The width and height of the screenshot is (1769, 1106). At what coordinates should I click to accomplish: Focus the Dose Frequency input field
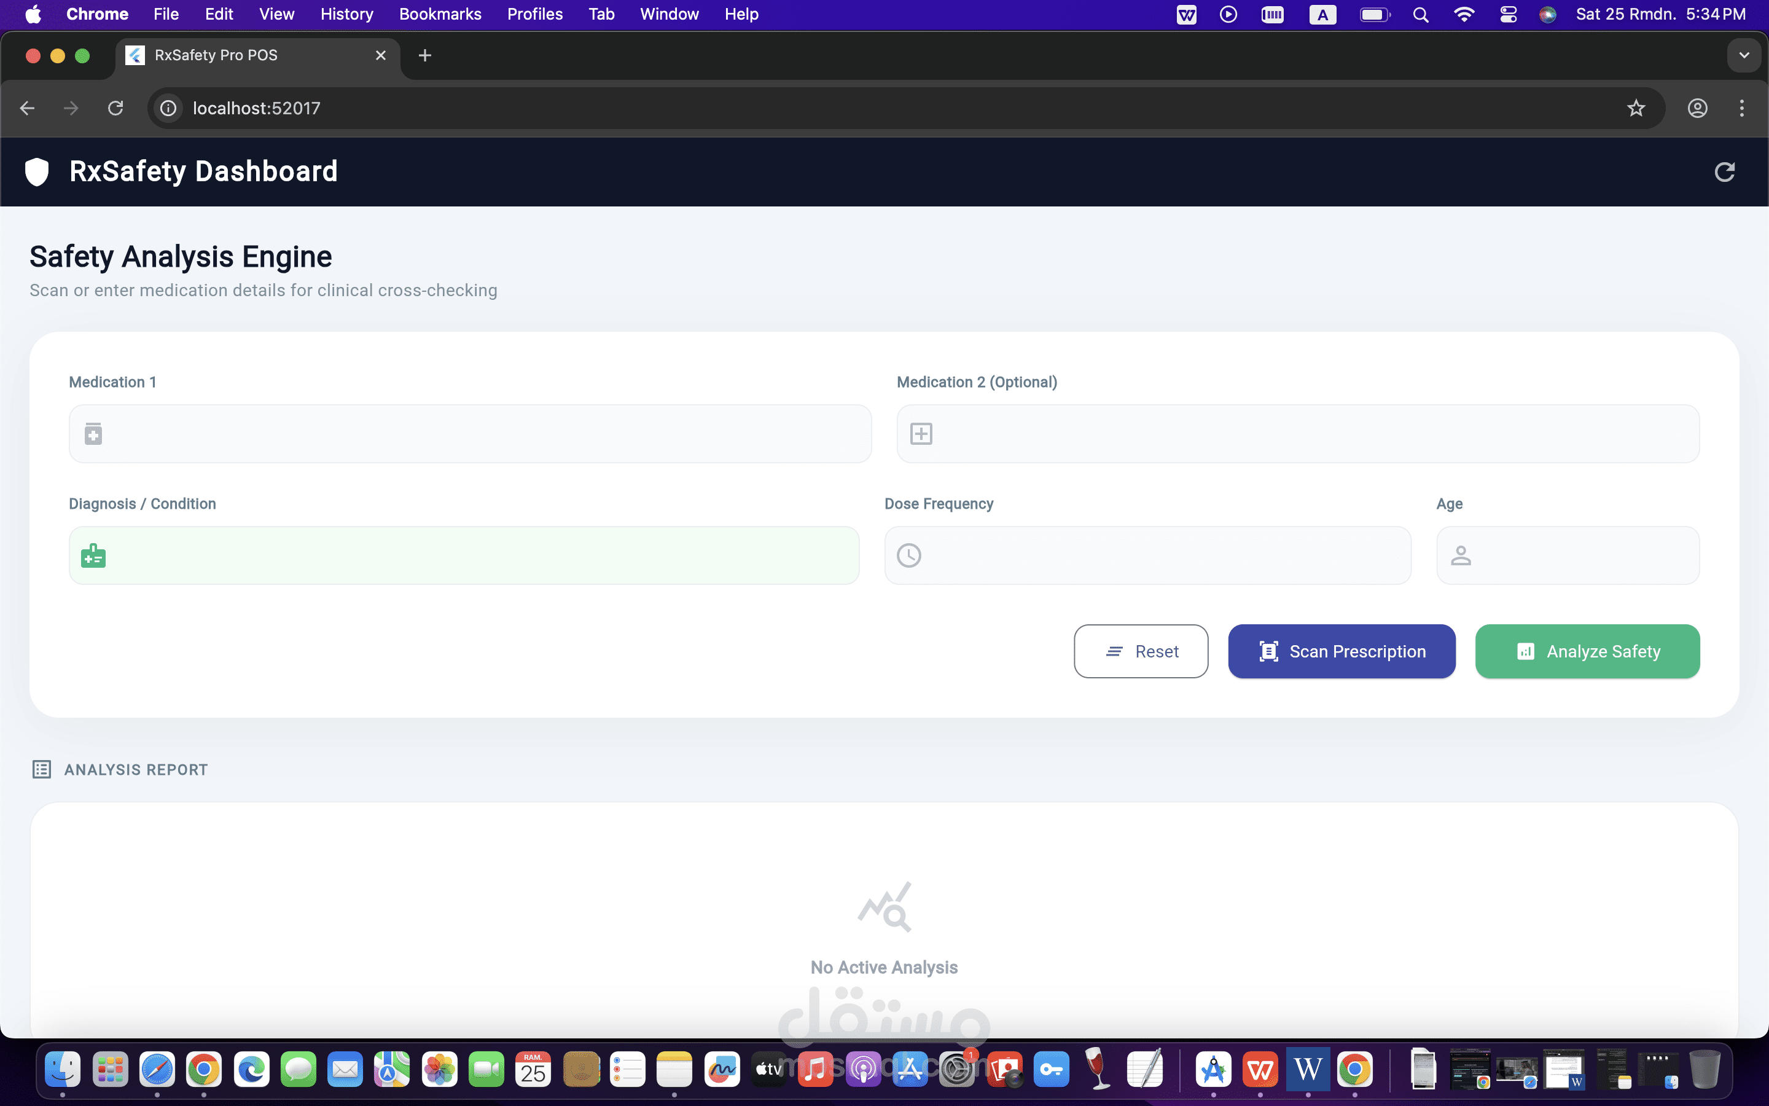click(x=1147, y=555)
